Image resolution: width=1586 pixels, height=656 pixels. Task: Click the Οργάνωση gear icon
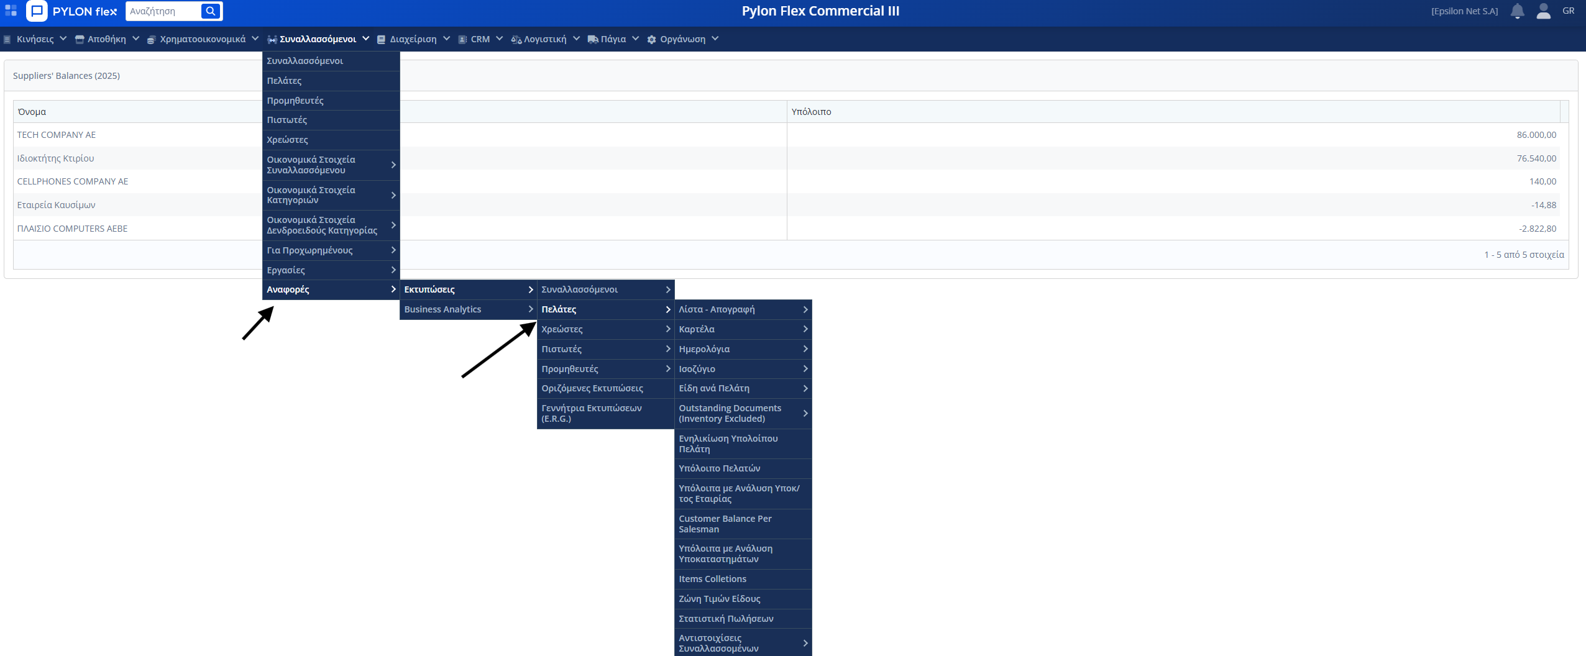(x=651, y=39)
